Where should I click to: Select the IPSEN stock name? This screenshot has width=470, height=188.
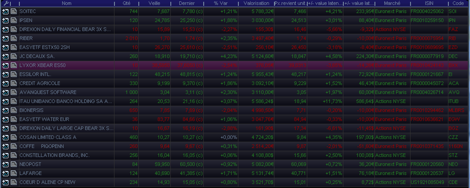pyautogui.click(x=26, y=20)
